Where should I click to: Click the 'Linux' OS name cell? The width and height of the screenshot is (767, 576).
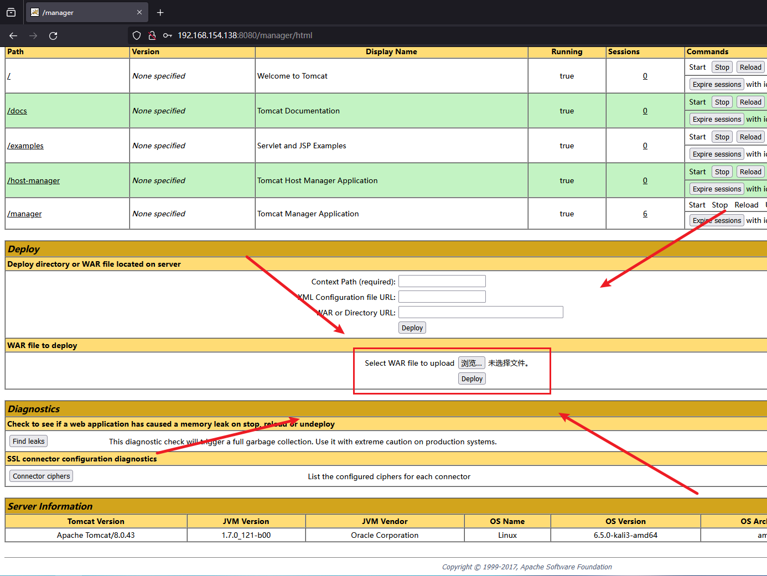tap(507, 535)
